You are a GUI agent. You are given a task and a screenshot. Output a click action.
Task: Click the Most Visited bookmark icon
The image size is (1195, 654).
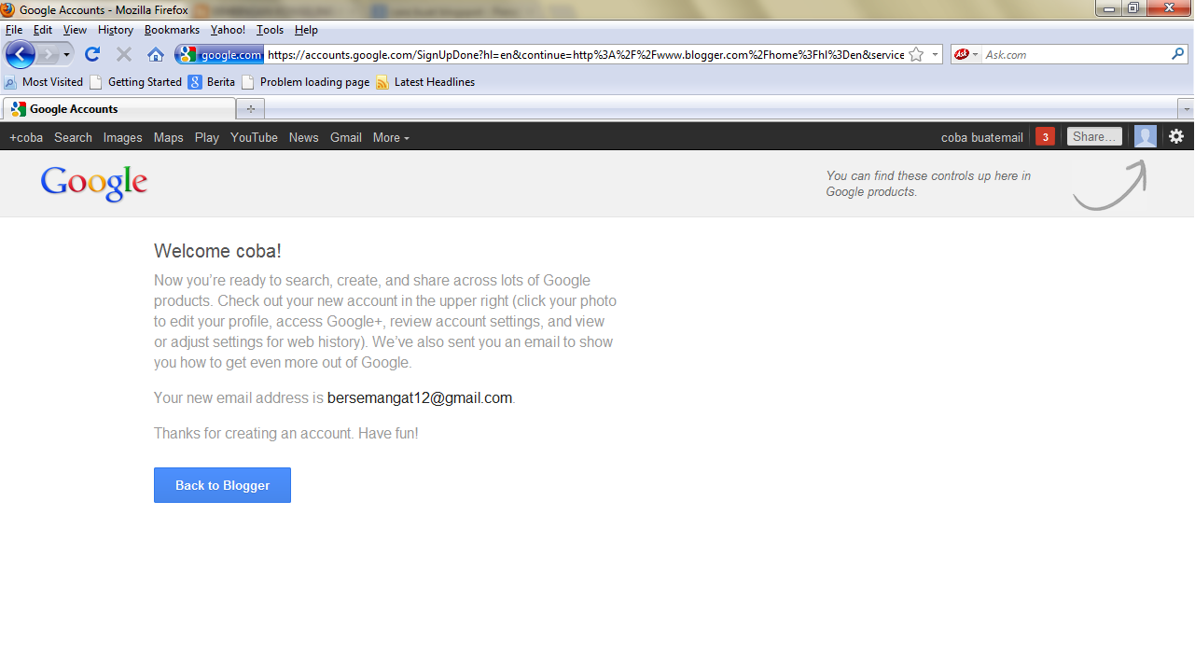[10, 82]
